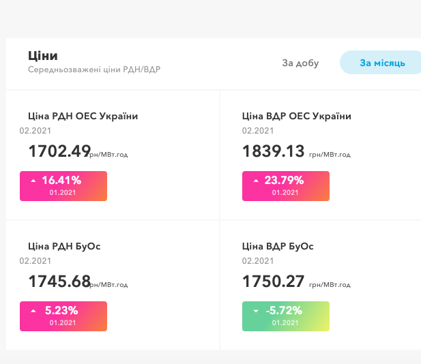Click the up arrow in the 23.79% badge
This screenshot has height=364, width=421.
(x=256, y=181)
